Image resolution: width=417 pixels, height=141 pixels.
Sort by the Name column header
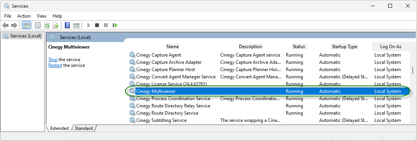173,46
